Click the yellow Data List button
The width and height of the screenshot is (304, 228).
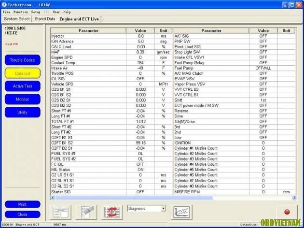pyautogui.click(x=23, y=73)
